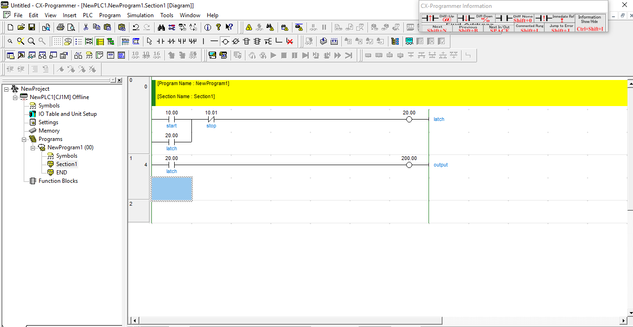The width and height of the screenshot is (633, 327).
Task: Open the Window menu
Action: pos(190,15)
